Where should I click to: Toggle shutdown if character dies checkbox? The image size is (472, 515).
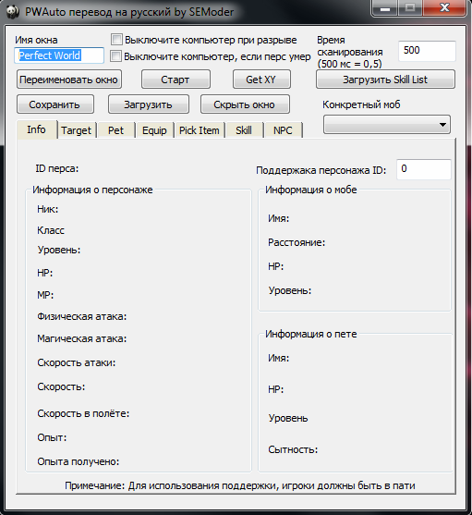[115, 56]
